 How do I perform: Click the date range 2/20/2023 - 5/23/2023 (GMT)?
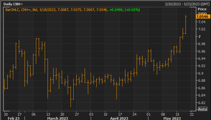click(187, 4)
